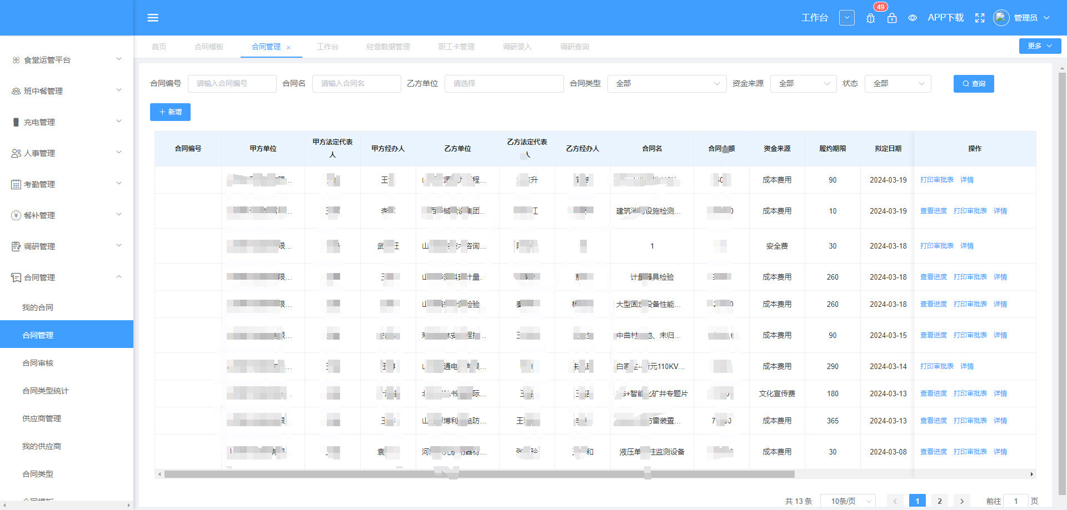Close the 合同管理 tab

[288, 48]
